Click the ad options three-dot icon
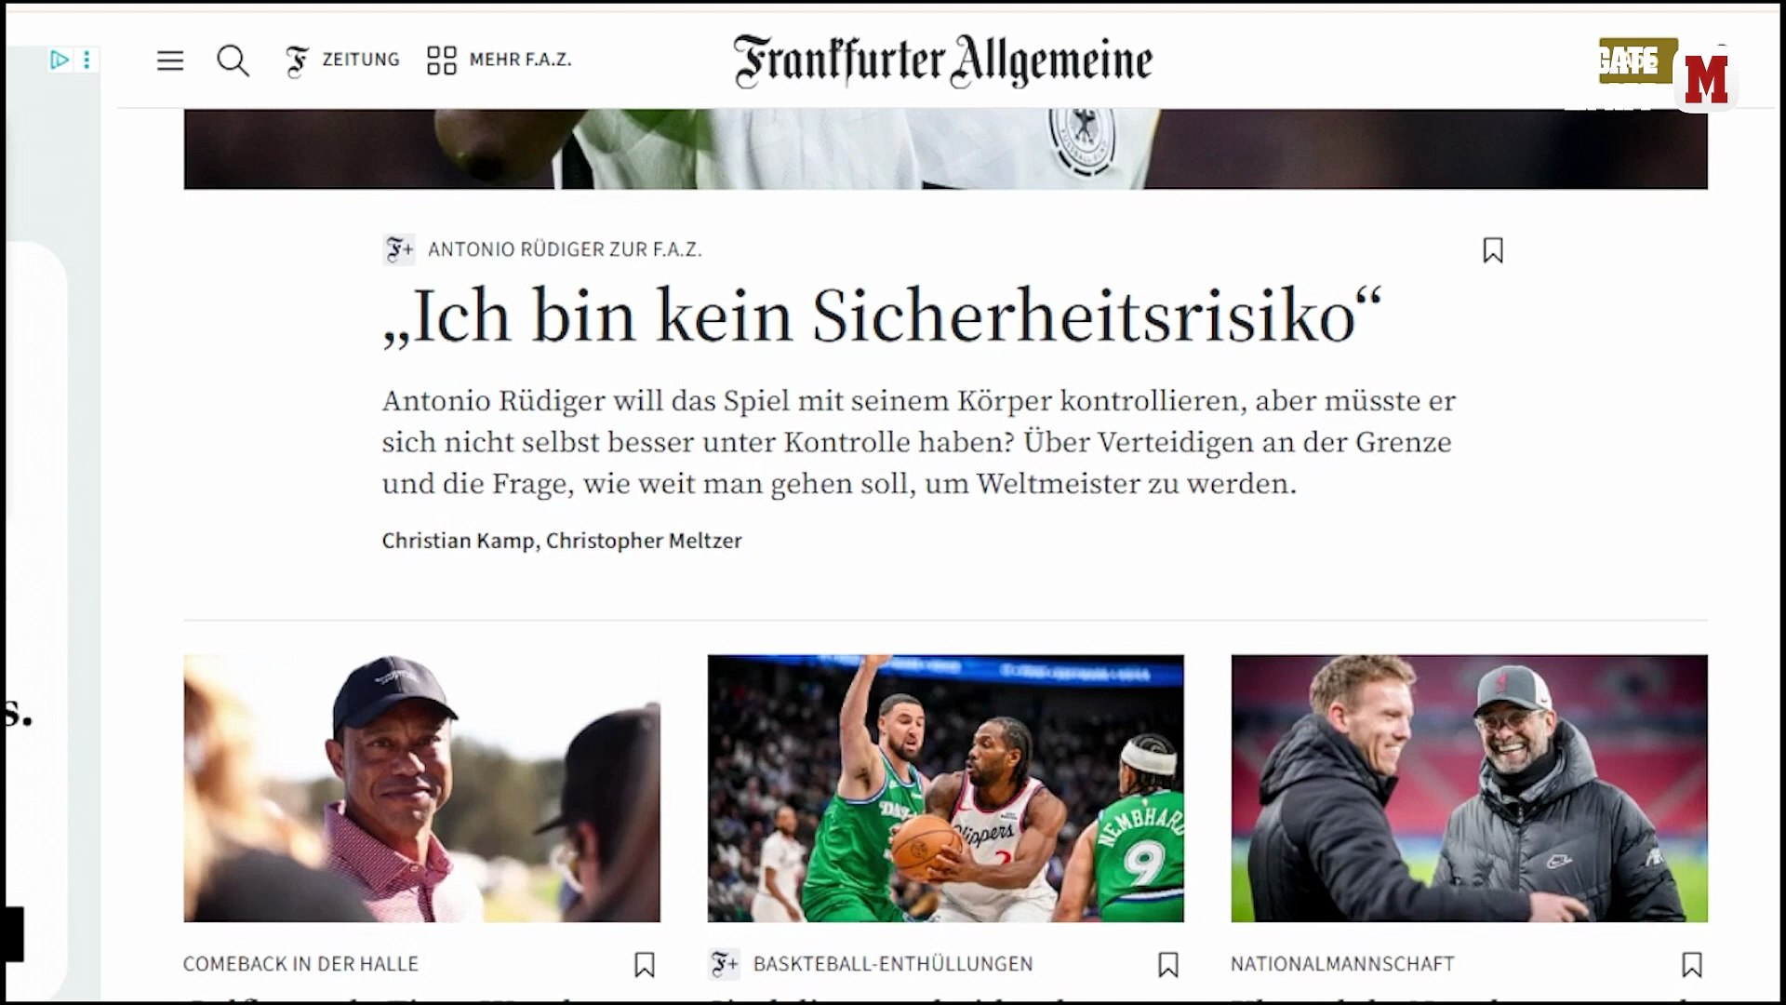The height and width of the screenshot is (1005, 1786). (87, 60)
